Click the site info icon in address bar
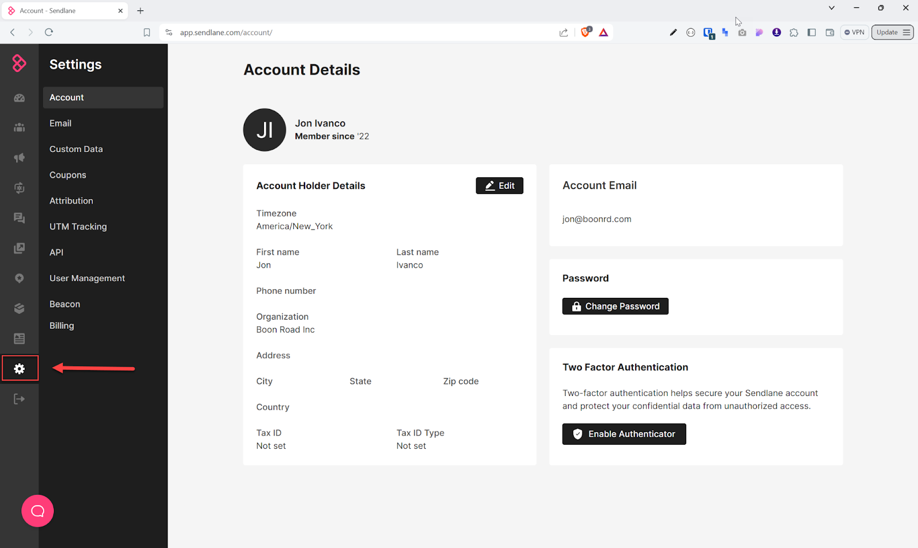 click(x=169, y=33)
